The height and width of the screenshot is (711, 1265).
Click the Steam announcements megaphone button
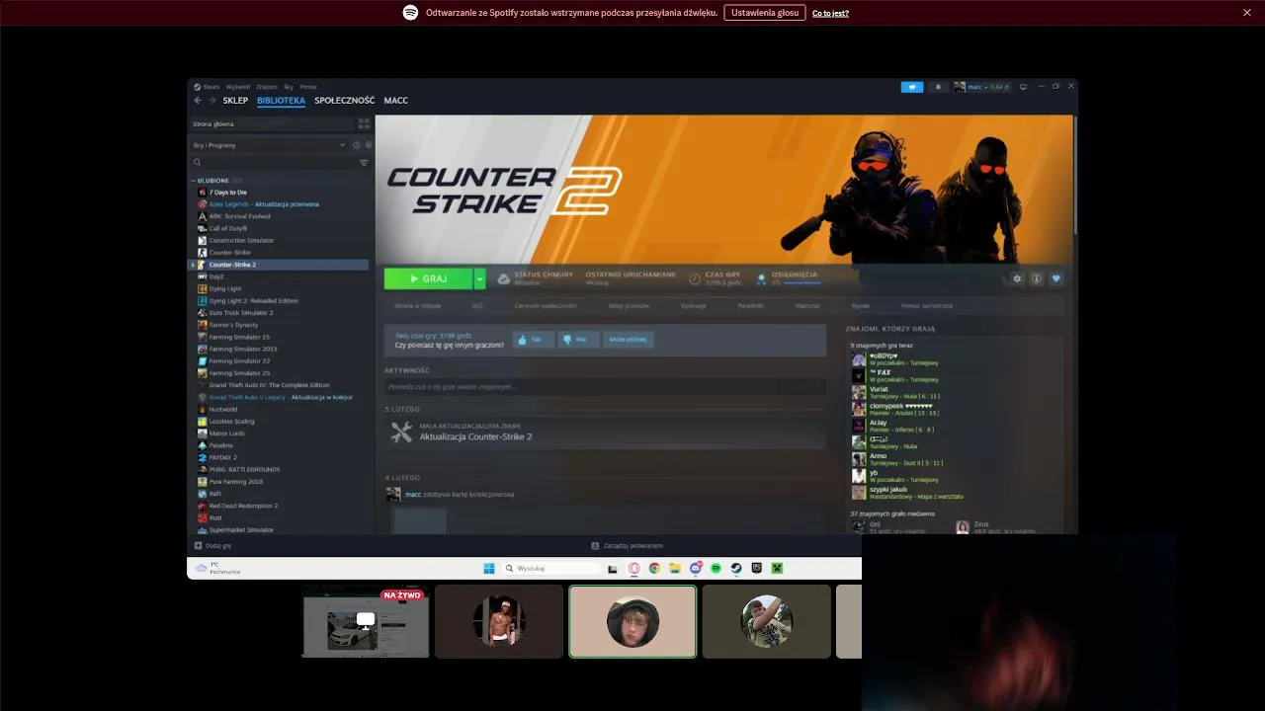click(912, 87)
